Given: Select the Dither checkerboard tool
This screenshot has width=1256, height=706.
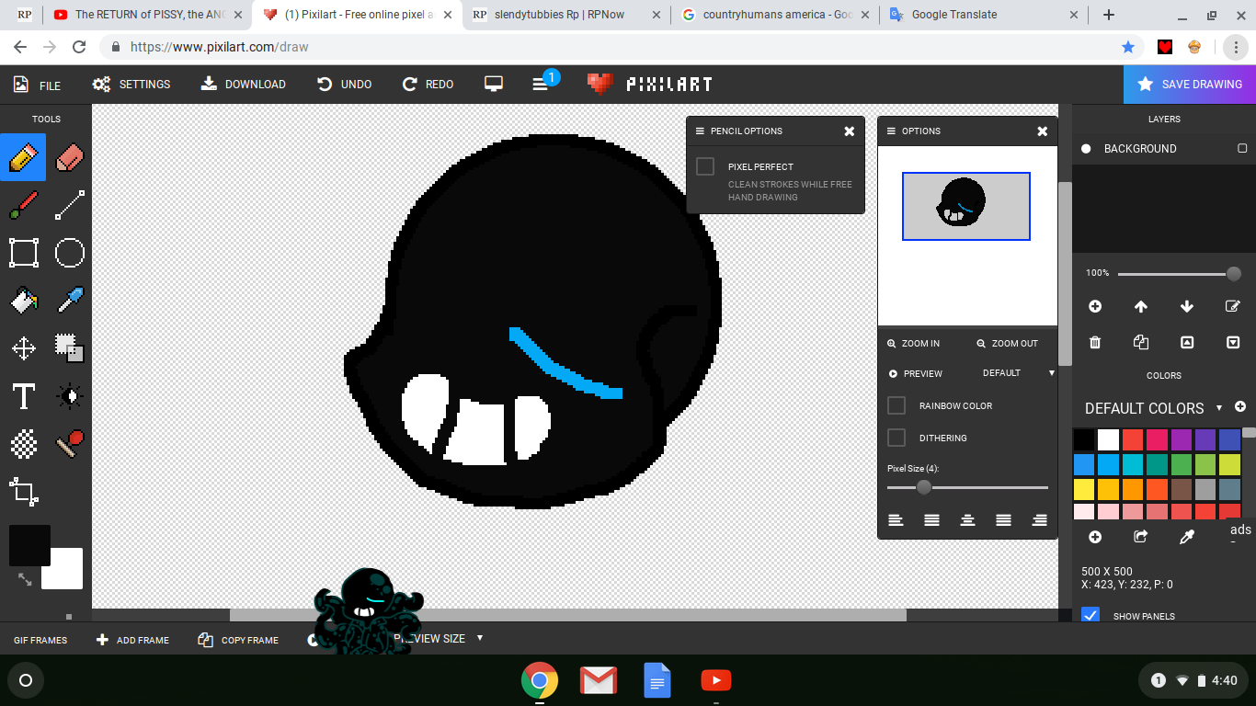Looking at the screenshot, I should [x=23, y=444].
